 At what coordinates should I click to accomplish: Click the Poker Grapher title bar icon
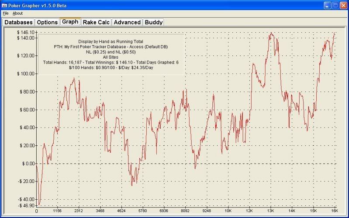5,5
